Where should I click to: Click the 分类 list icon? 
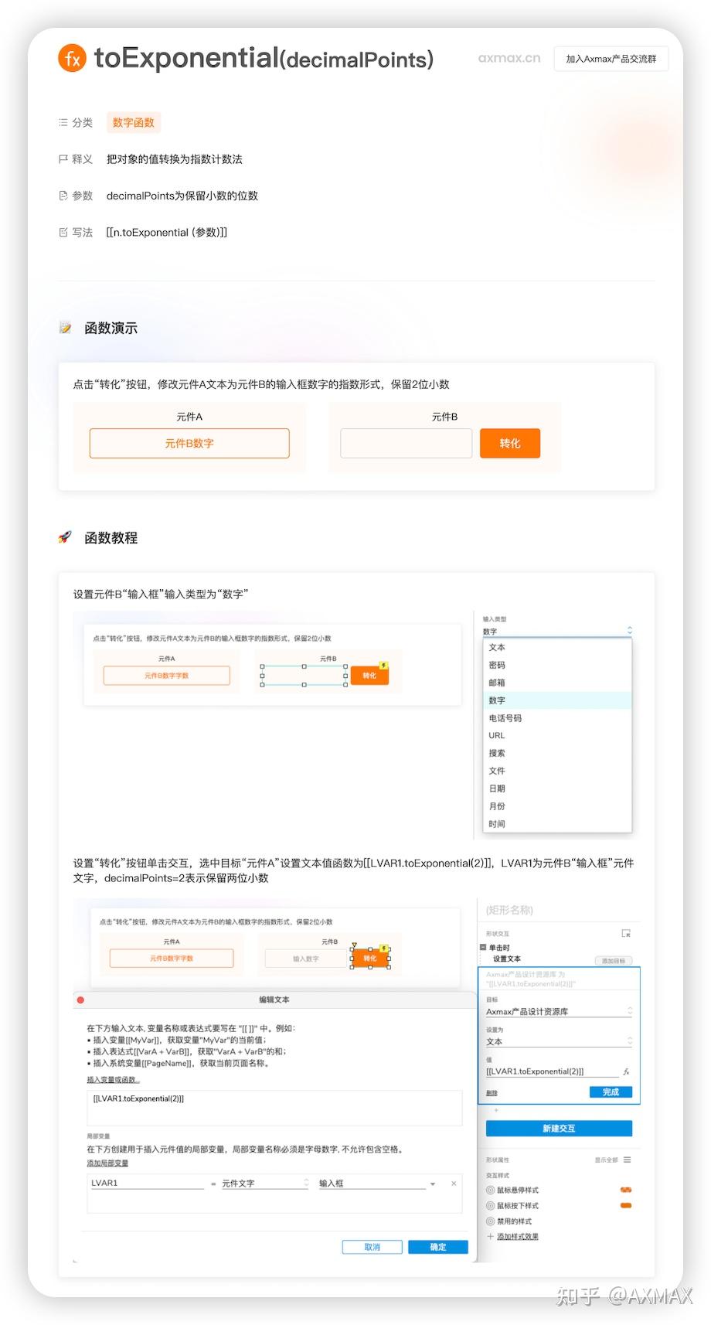click(63, 122)
